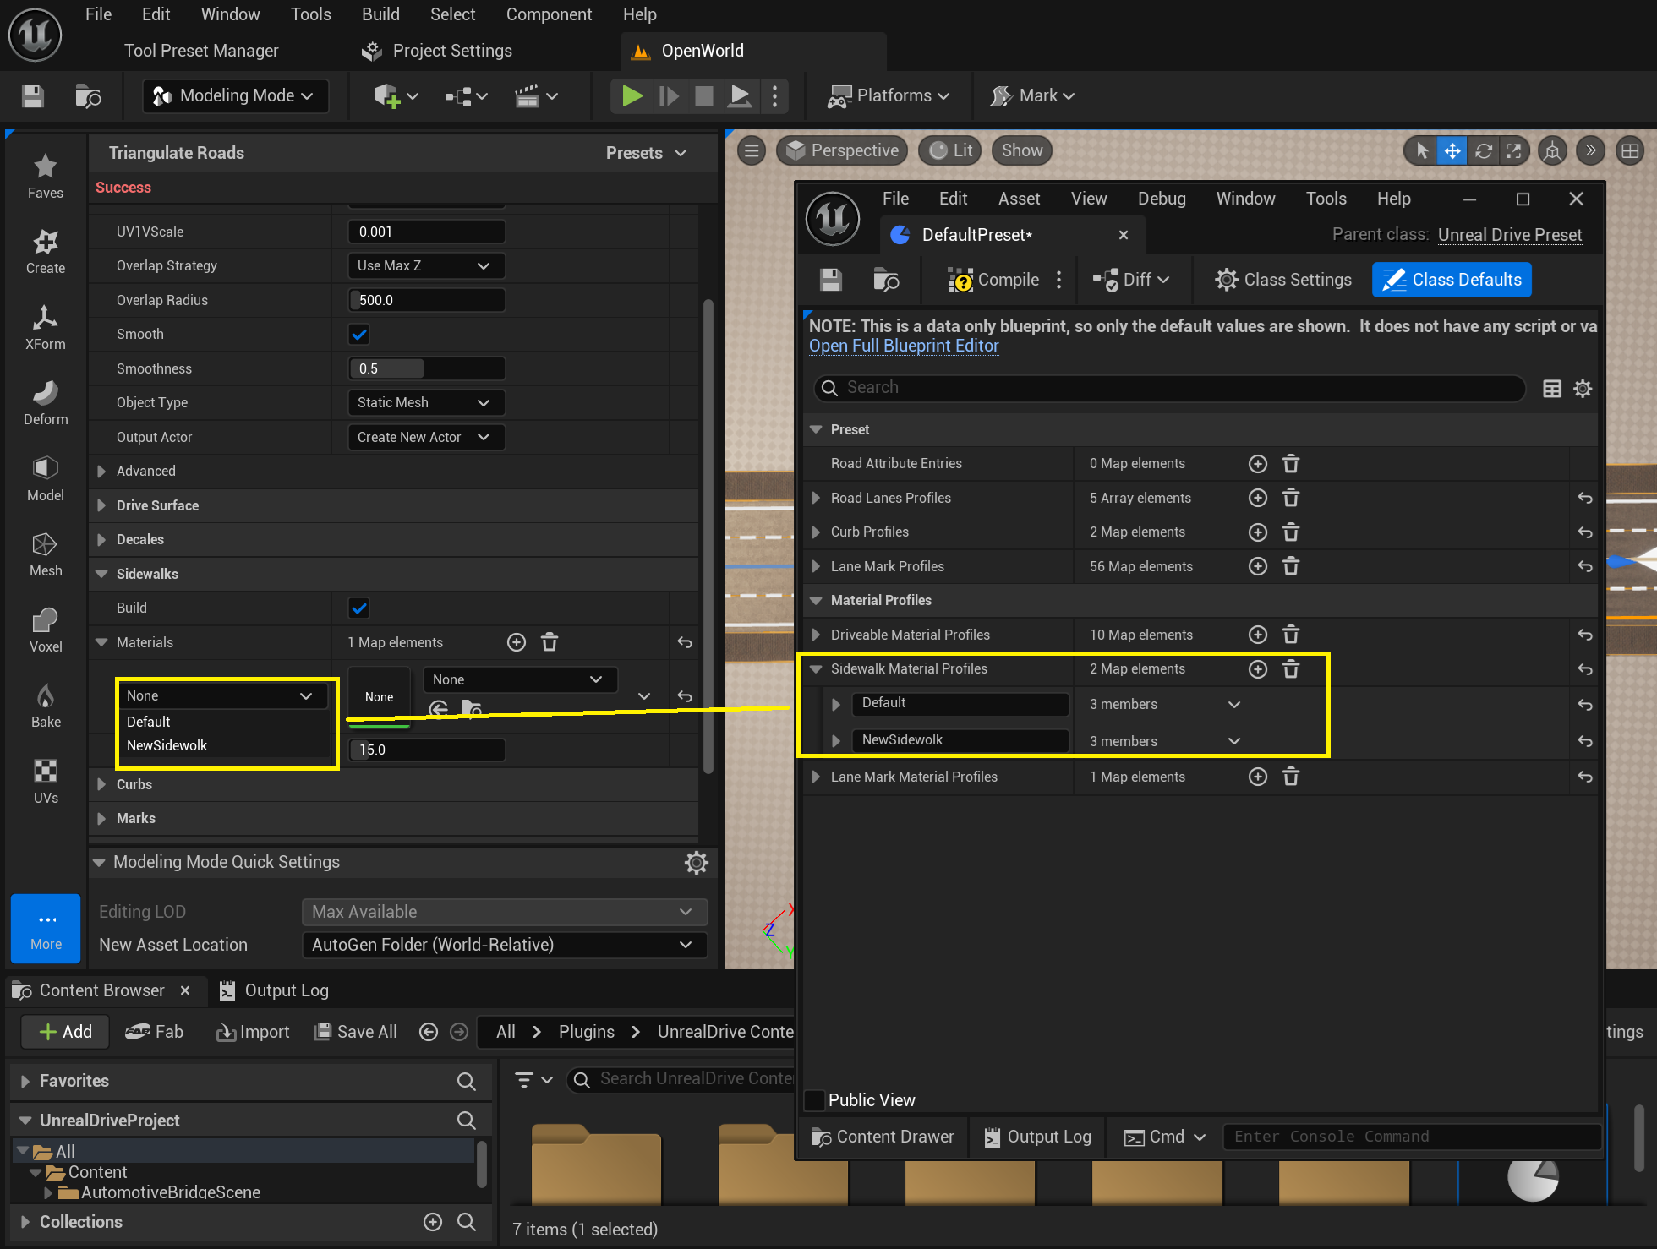Toggle the Sidewalks Build checkbox
Viewport: 1657px width, 1249px height.
click(359, 608)
